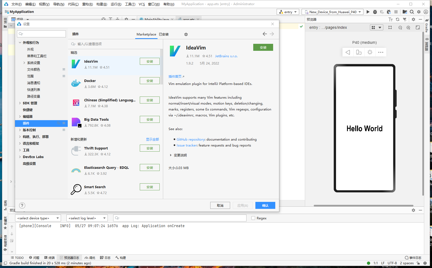The height and width of the screenshot is (268, 432).
Task: Zoom in the preview with plus magnifier
Action: 408,27
